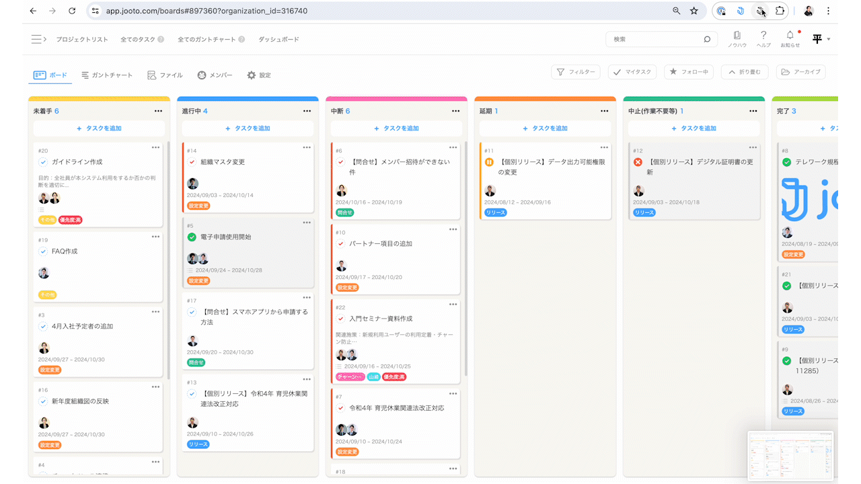Toggle the status icon on デジタル証明書の更新
Screen dimensions: 861x484
point(638,161)
